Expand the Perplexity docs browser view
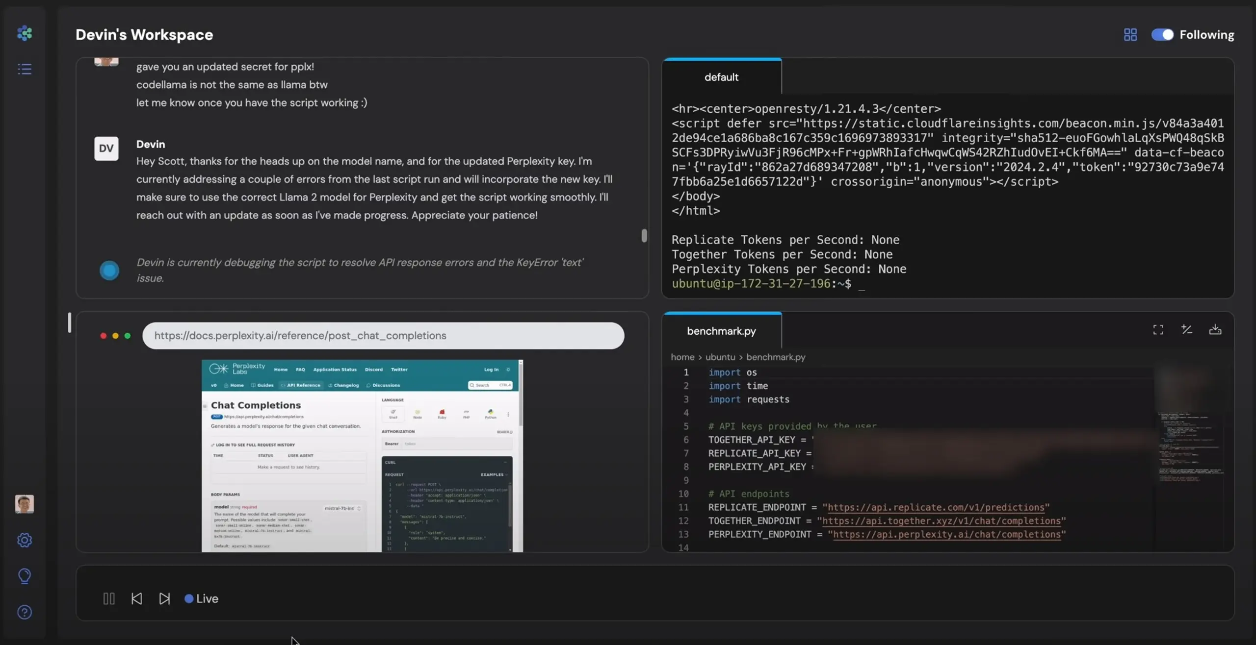Viewport: 1256px width, 645px height. coord(128,335)
